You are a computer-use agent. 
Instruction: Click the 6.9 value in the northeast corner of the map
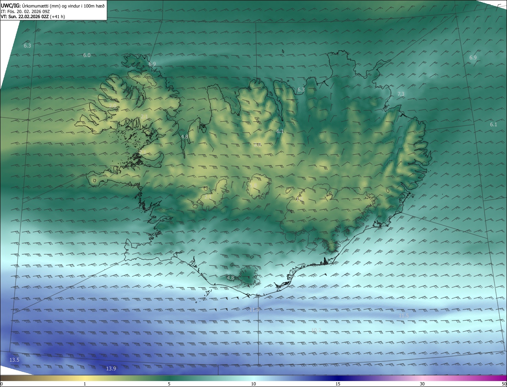click(473, 58)
